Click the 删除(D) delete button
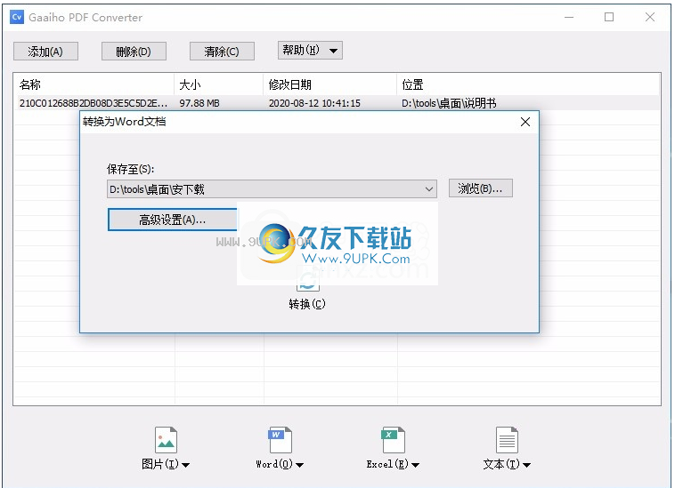Screen dimensions: 675x488 click(x=134, y=52)
